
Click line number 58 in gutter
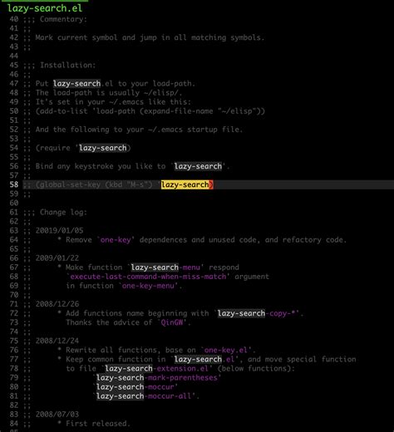pos(14,184)
